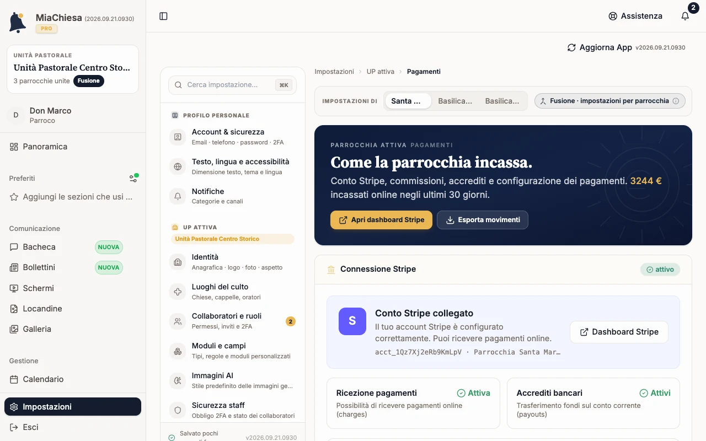
Task: Log out with Esci
Action: coord(73,427)
